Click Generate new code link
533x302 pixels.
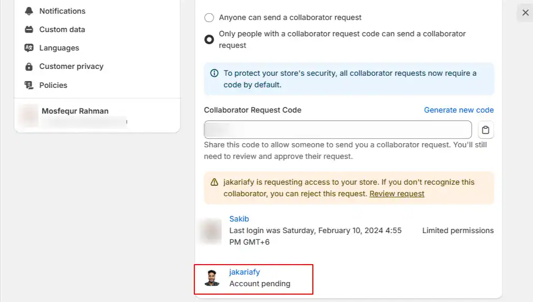tap(459, 110)
